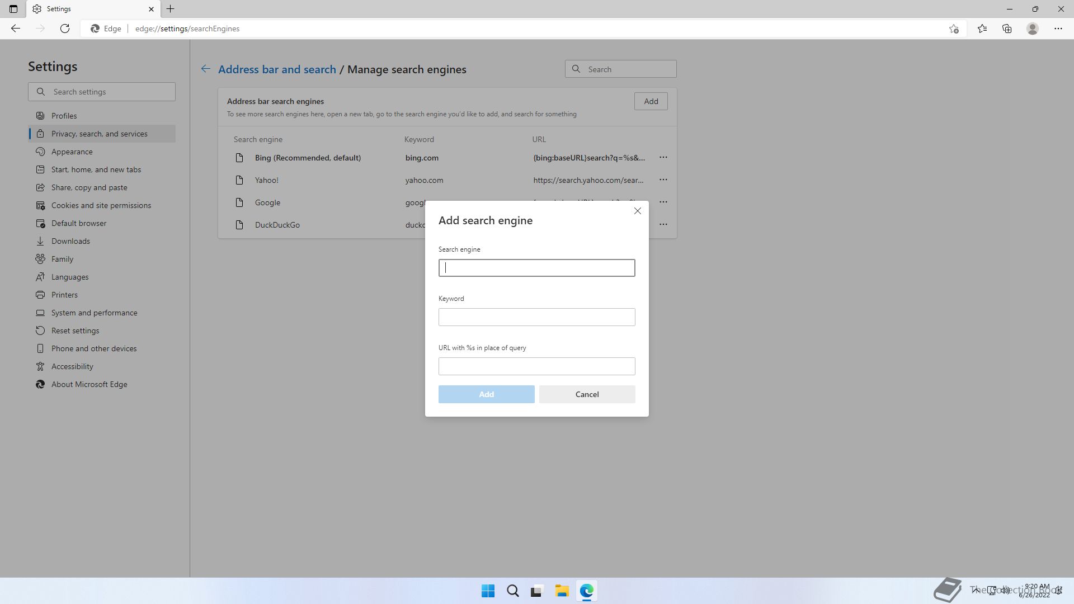The image size is (1074, 604).
Task: Click the browser Back arrow
Action: pyautogui.click(x=16, y=29)
